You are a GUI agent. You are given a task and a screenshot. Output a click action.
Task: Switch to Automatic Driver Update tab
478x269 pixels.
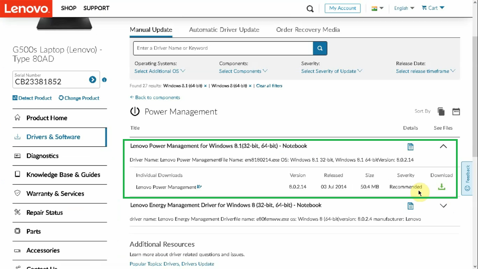pyautogui.click(x=224, y=30)
